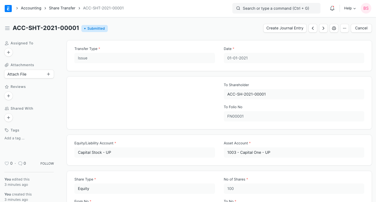Viewport: 376px width, 202px height.
Task: Open the ellipsis actions menu
Action: point(344,28)
